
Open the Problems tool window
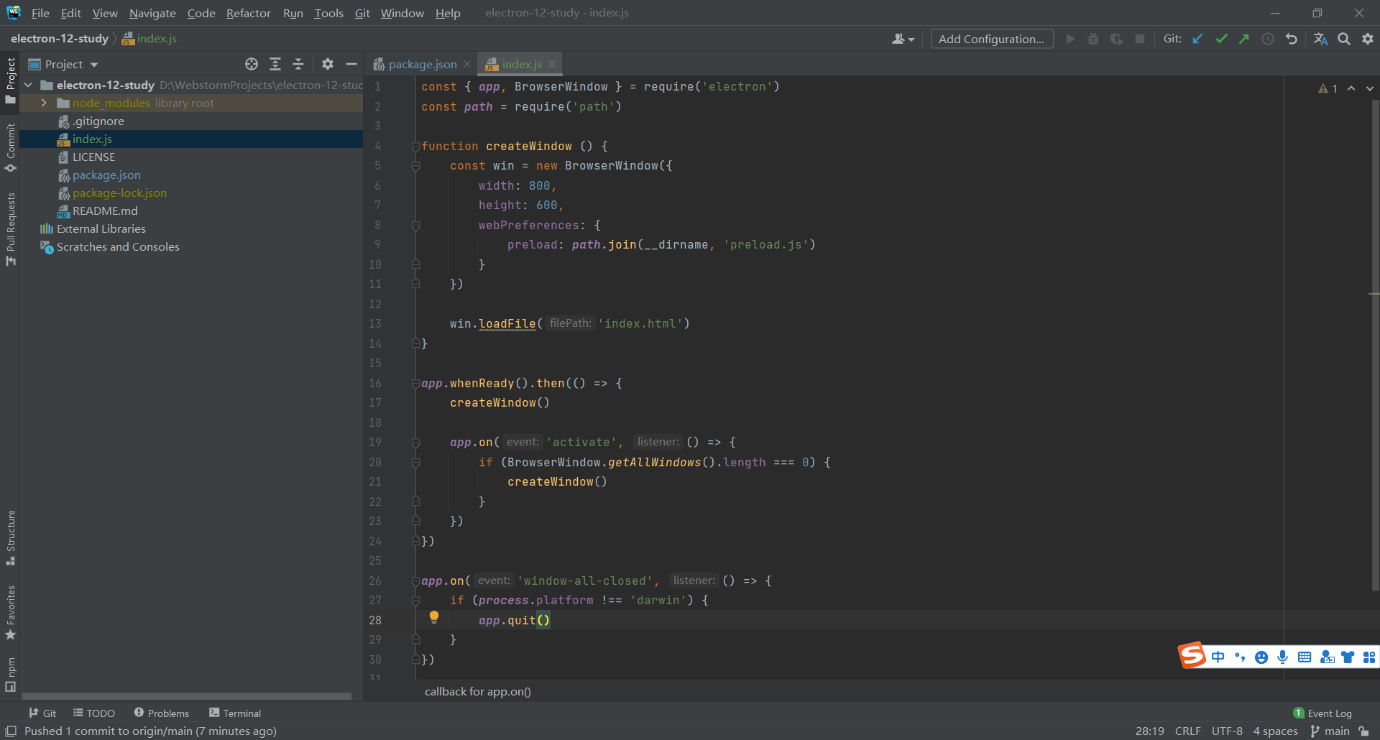pos(162,713)
